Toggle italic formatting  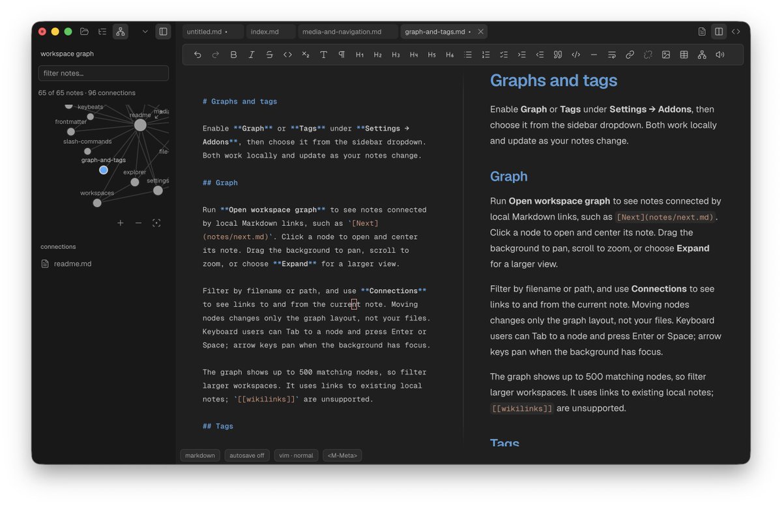point(252,55)
